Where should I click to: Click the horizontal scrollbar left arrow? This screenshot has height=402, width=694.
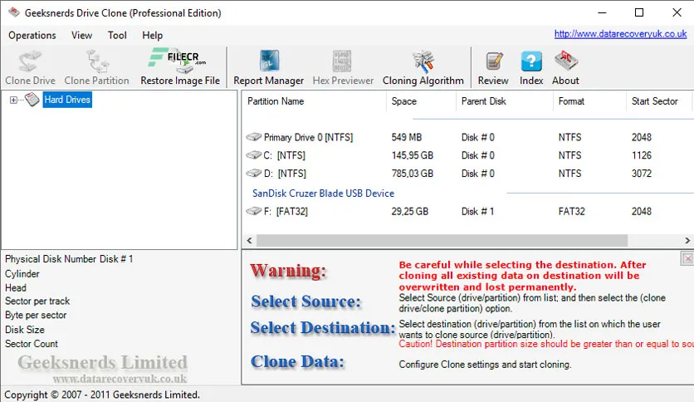coord(249,240)
